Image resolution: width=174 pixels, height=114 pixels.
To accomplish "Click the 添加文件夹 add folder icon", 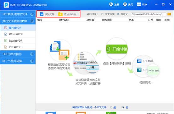I will [x=60, y=14].
